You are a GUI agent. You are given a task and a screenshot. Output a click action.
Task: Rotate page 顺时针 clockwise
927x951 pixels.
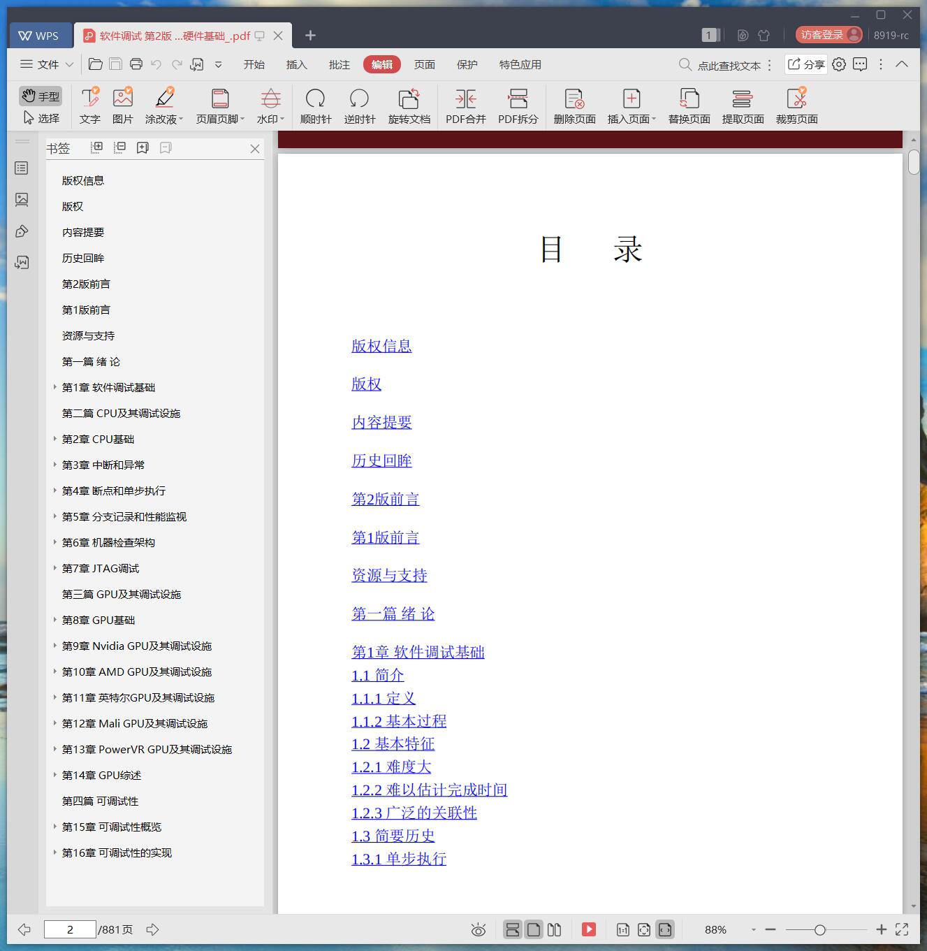[316, 106]
